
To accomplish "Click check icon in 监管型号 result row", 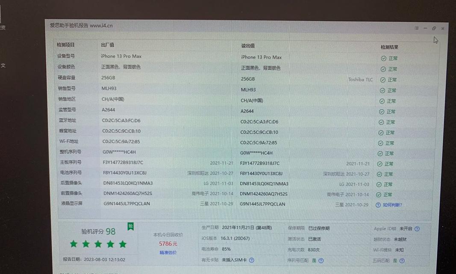I will point(382,112).
